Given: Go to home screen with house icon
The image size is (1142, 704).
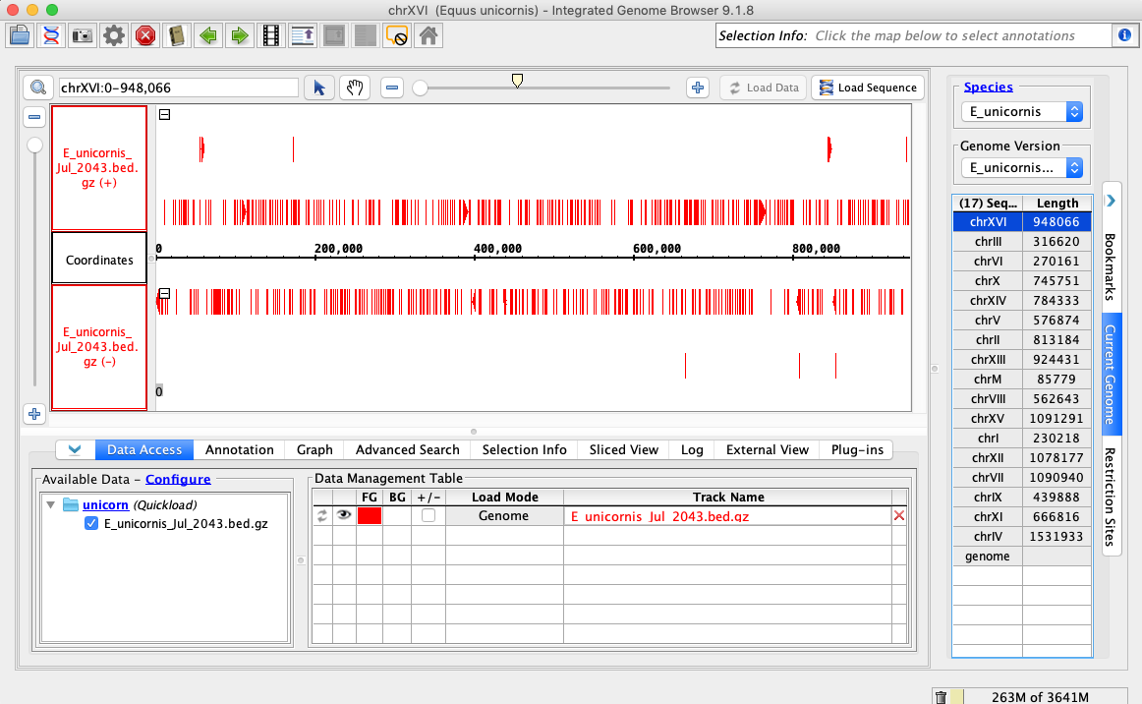Looking at the screenshot, I should pyautogui.click(x=428, y=35).
